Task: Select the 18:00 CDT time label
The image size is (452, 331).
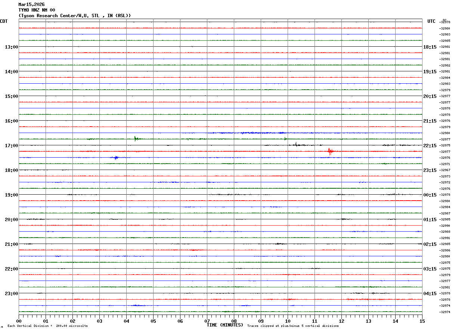Action: pyautogui.click(x=11, y=170)
